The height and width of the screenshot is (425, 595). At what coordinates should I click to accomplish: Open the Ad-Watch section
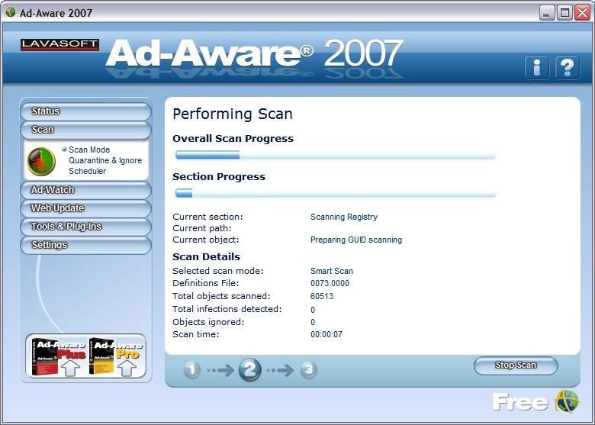85,190
